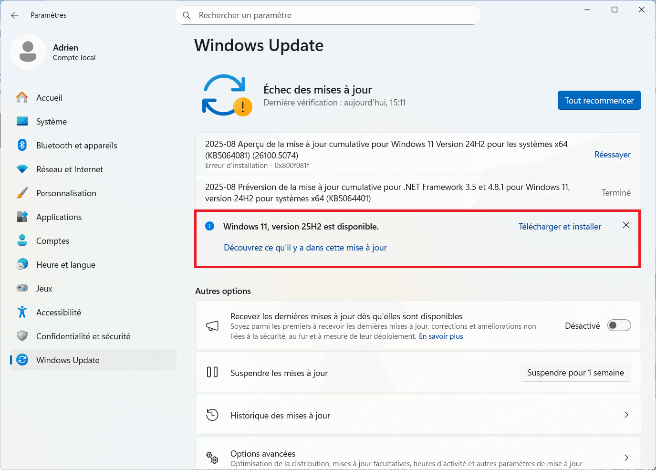Image resolution: width=656 pixels, height=470 pixels.
Task: Click the Dernière vérification timestamp text
Action: tap(334, 103)
